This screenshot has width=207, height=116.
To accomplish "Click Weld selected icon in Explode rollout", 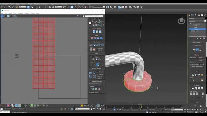I will point(94,50).
